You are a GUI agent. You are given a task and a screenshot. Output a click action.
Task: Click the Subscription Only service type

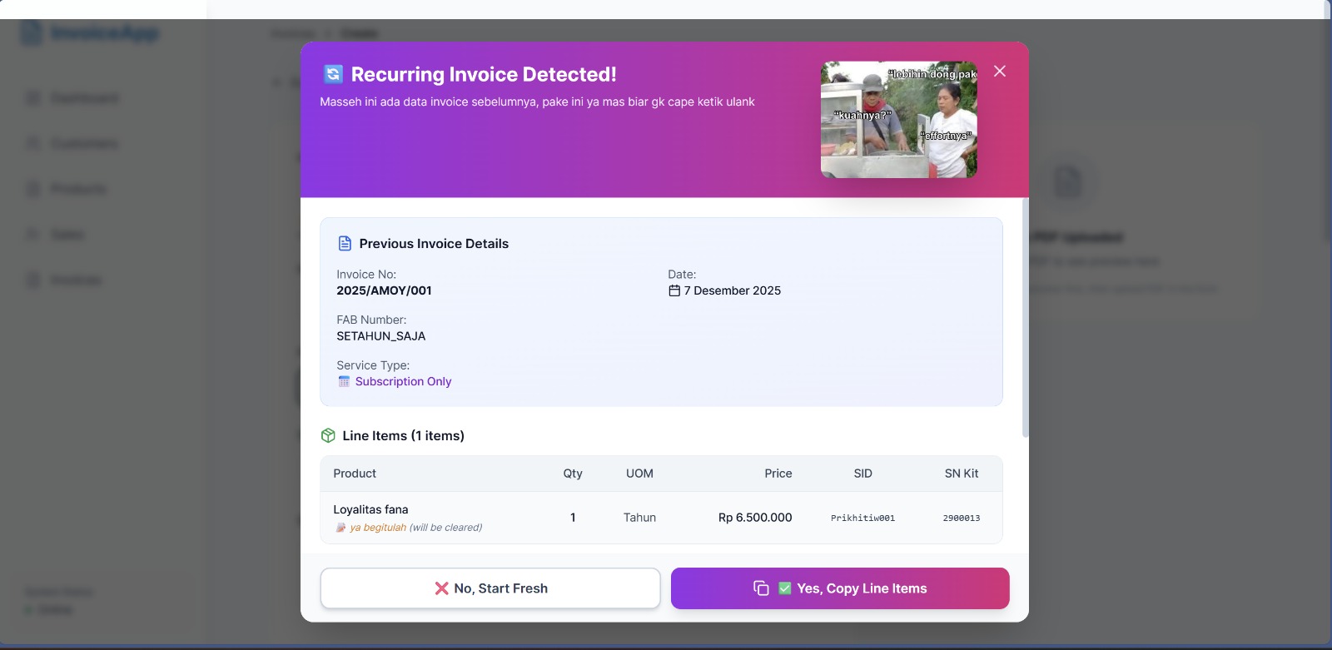coord(403,381)
